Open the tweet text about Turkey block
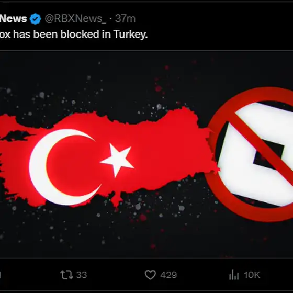 click(74, 35)
